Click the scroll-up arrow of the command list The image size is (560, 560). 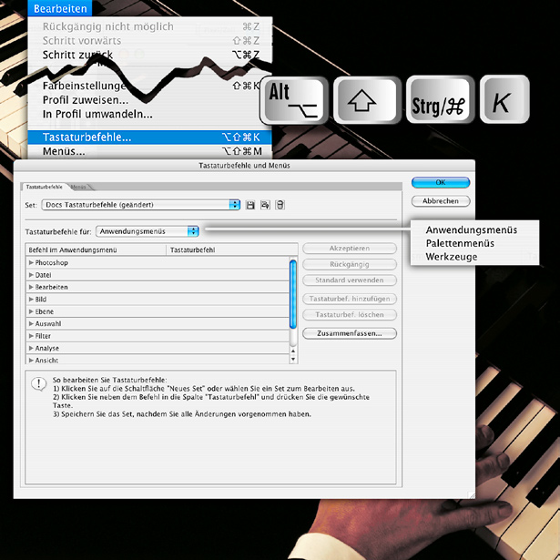tap(293, 351)
